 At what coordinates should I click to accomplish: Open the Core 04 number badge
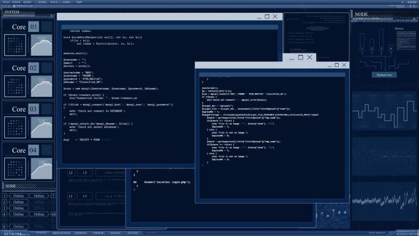tap(34, 150)
